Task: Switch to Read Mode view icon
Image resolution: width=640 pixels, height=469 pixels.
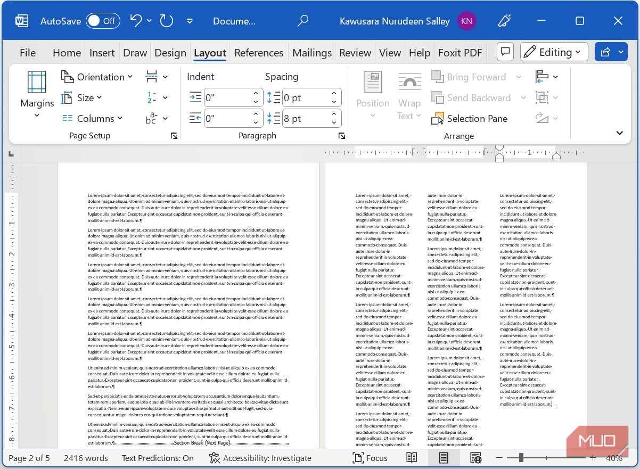Action: coord(412,458)
